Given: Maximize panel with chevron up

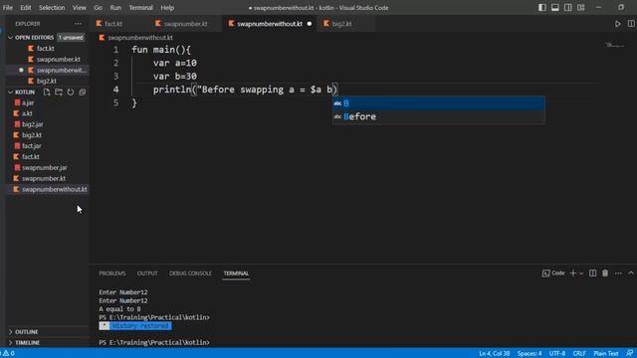Looking at the screenshot, I should (630, 273).
